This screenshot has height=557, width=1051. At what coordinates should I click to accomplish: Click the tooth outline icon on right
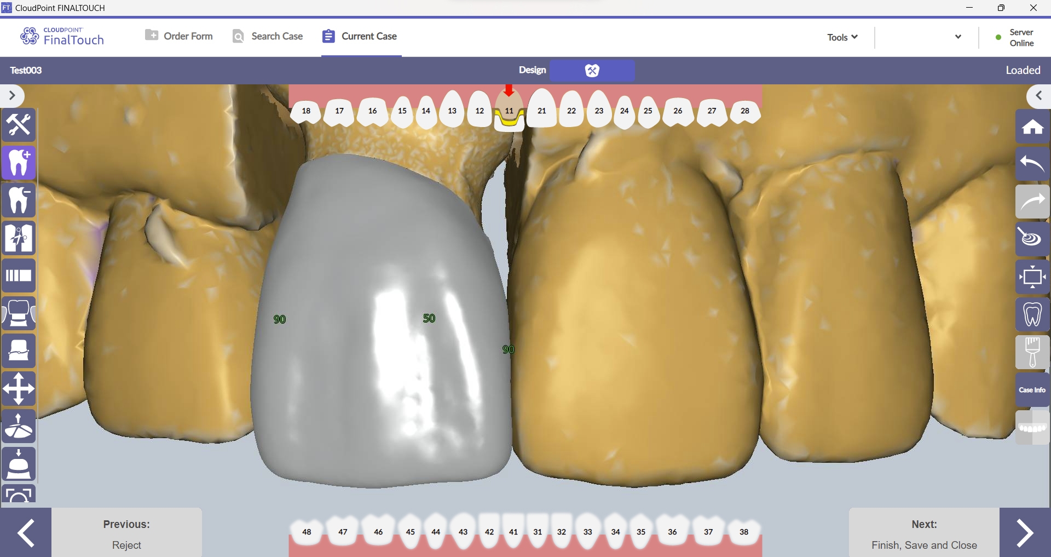tap(1032, 314)
